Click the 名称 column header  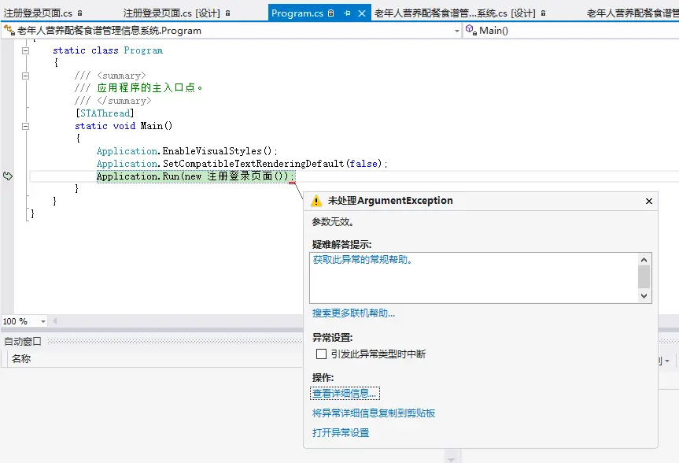point(21,359)
